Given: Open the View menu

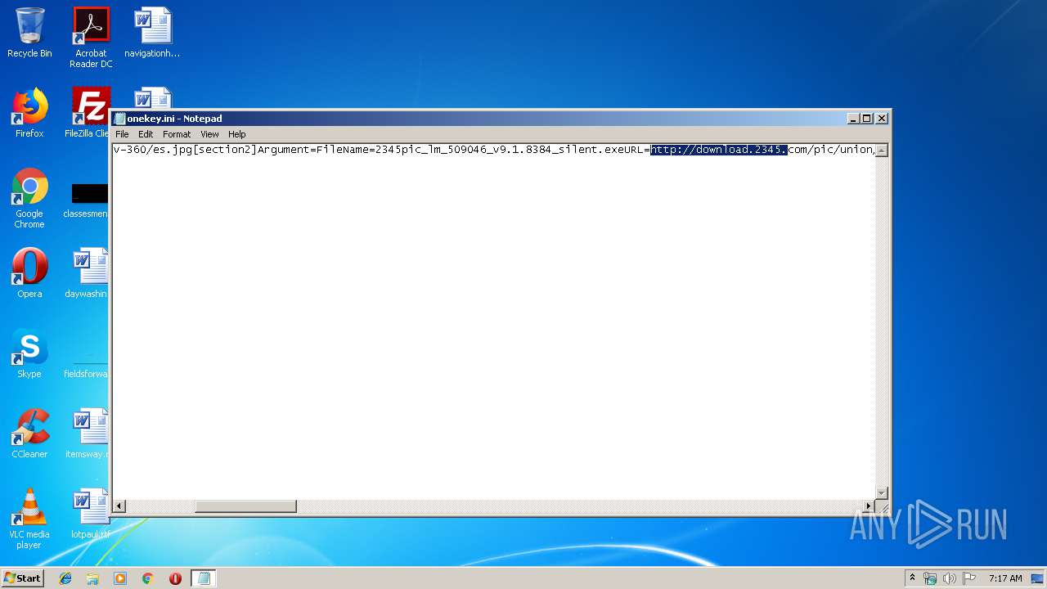Looking at the screenshot, I should click(x=210, y=134).
